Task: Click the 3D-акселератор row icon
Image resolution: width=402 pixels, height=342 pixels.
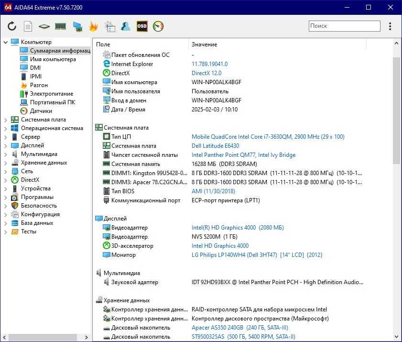Action: 107,245
